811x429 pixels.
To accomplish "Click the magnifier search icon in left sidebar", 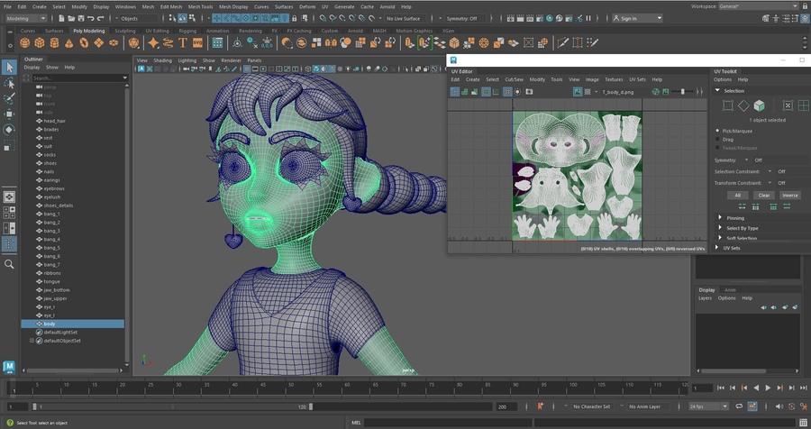I will [x=9, y=264].
